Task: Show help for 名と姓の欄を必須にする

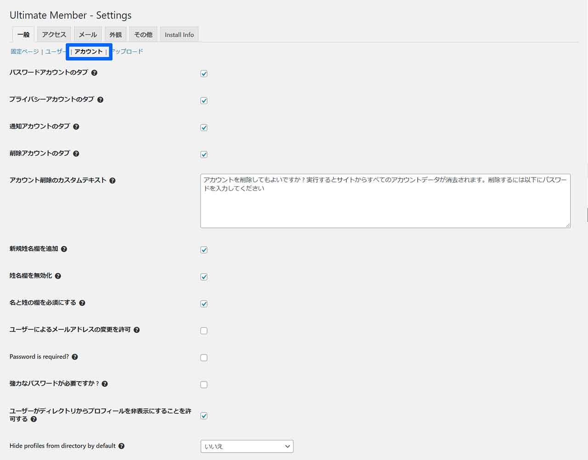Action: [x=82, y=303]
